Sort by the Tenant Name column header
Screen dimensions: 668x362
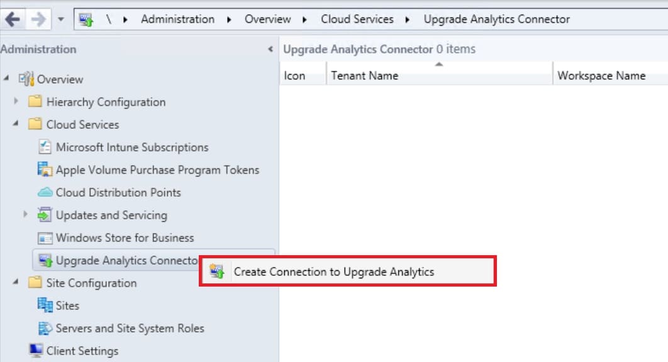365,75
